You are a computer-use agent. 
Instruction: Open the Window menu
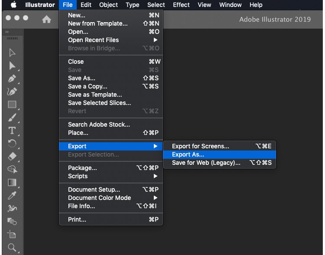pyautogui.click(x=230, y=5)
